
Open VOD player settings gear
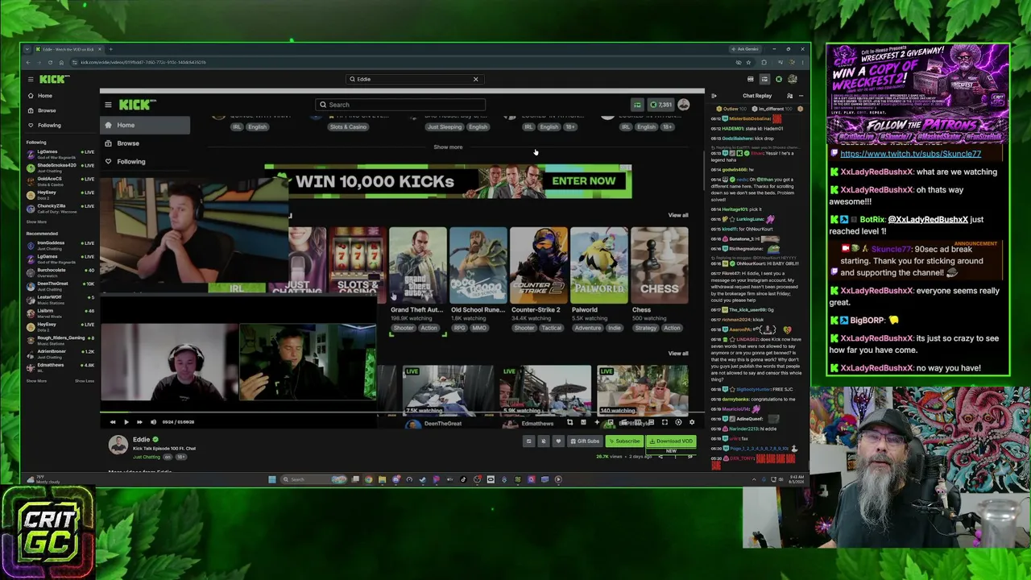tap(691, 422)
